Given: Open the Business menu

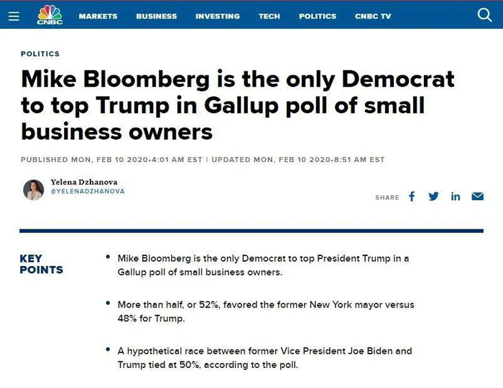Looking at the screenshot, I should pos(156,16).
